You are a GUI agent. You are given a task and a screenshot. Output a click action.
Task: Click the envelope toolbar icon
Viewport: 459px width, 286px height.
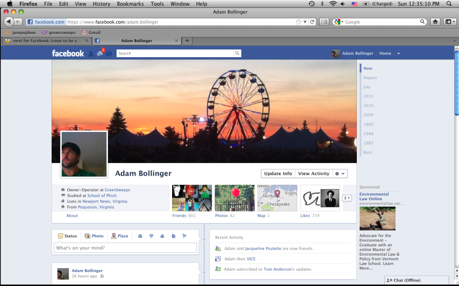324,22
